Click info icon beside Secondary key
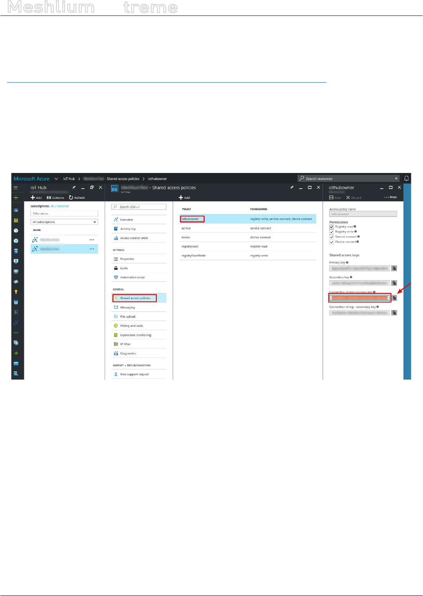423x596 pixels. 351,277
